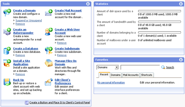The width and height of the screenshot is (185, 107).
Task: Open the Create a Database link
Action: tap(26, 48)
